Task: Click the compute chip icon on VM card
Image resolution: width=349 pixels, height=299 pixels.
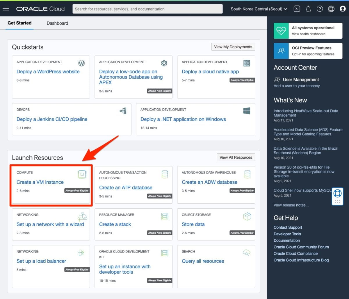Action: tap(82, 174)
